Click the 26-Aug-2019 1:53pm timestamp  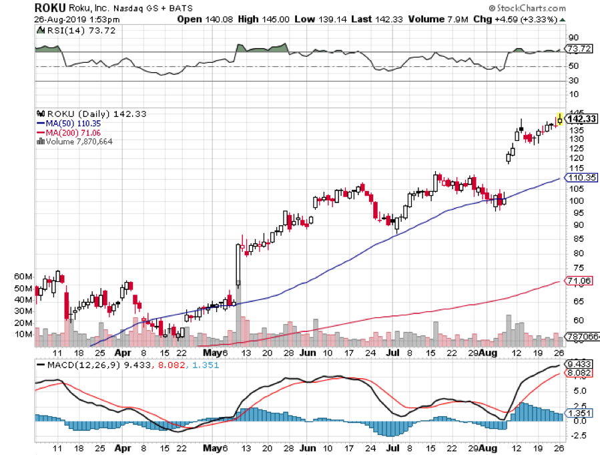click(77, 19)
